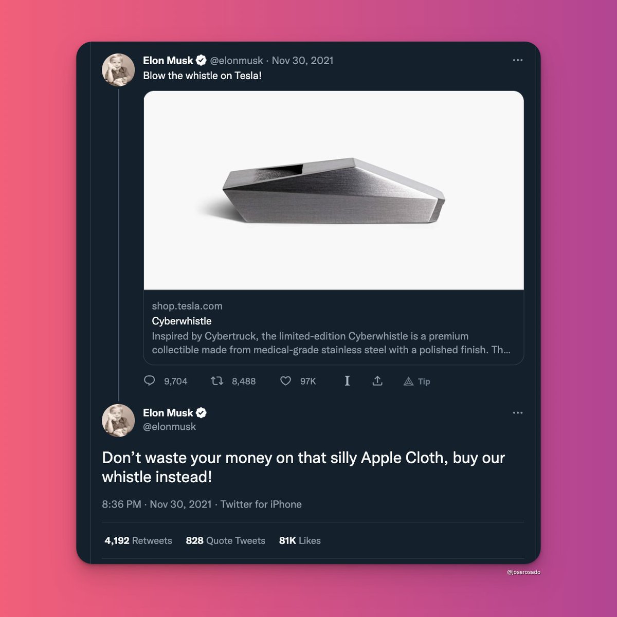The image size is (617, 617).
Task: Click the Cyberwhistle card title
Action: 182,321
